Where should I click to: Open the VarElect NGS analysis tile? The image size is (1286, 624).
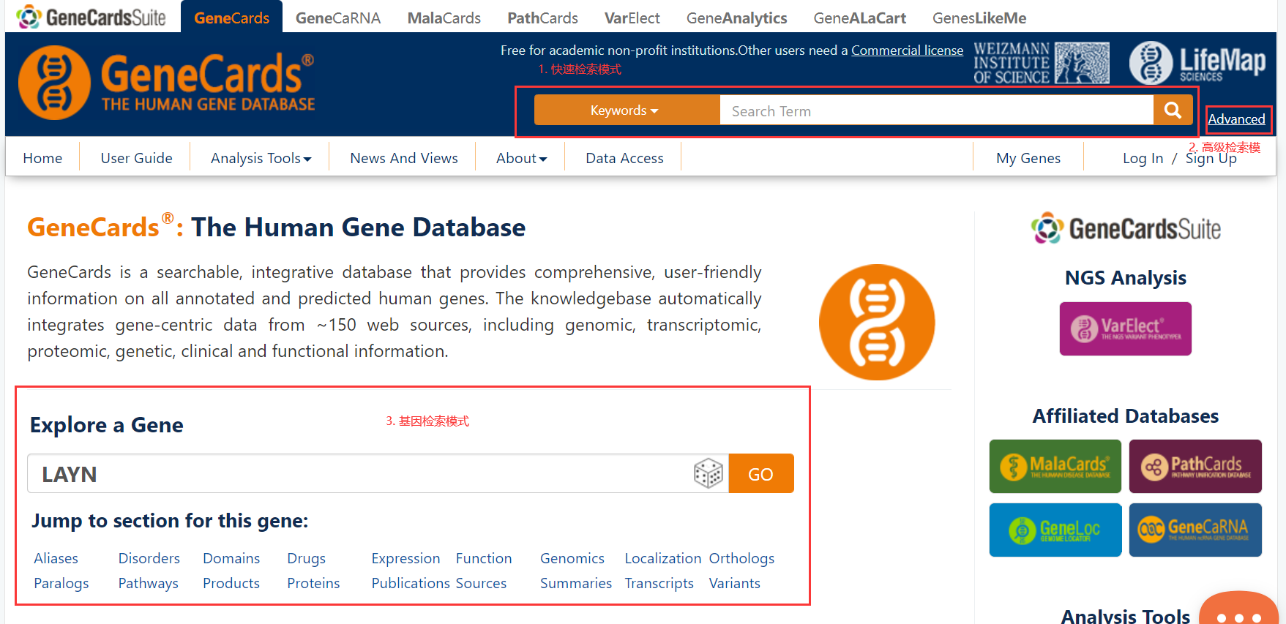click(x=1125, y=329)
